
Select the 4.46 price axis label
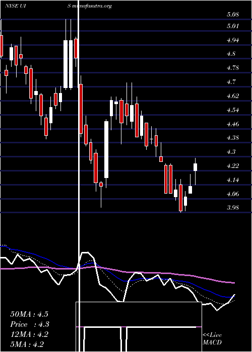point(233,124)
